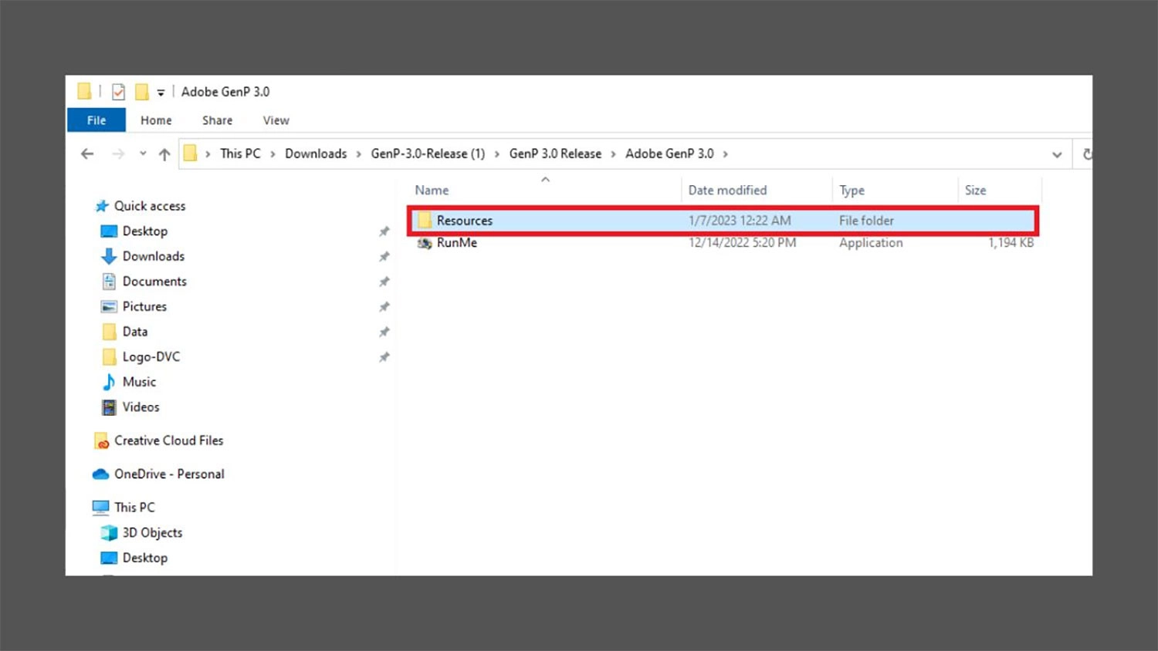Select Quick access in navigation pane

point(150,206)
